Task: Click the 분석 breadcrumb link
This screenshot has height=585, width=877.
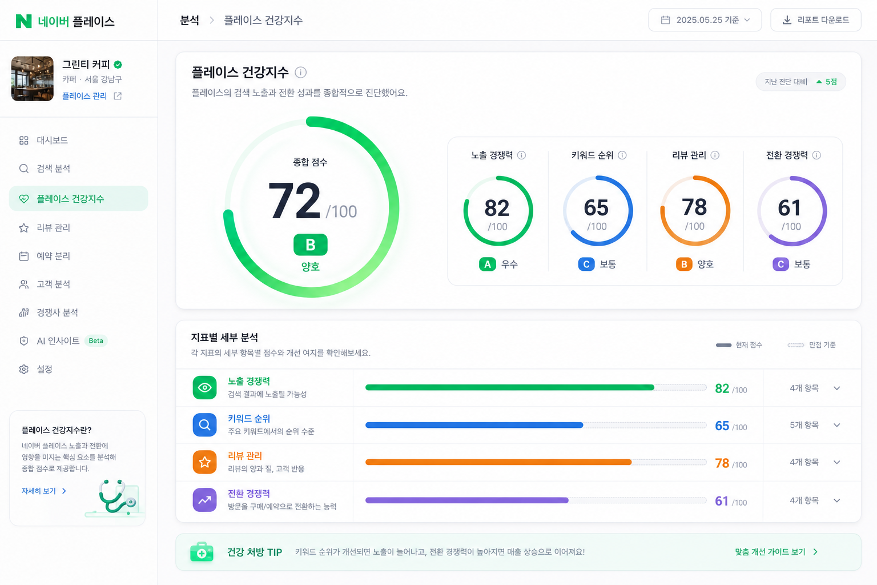Action: point(190,21)
